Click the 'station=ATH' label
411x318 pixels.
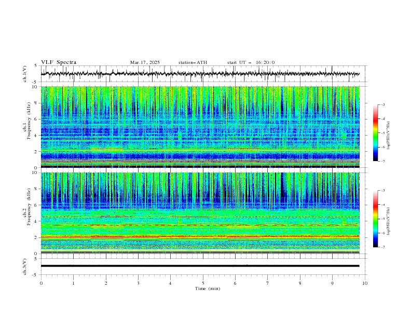(193, 62)
